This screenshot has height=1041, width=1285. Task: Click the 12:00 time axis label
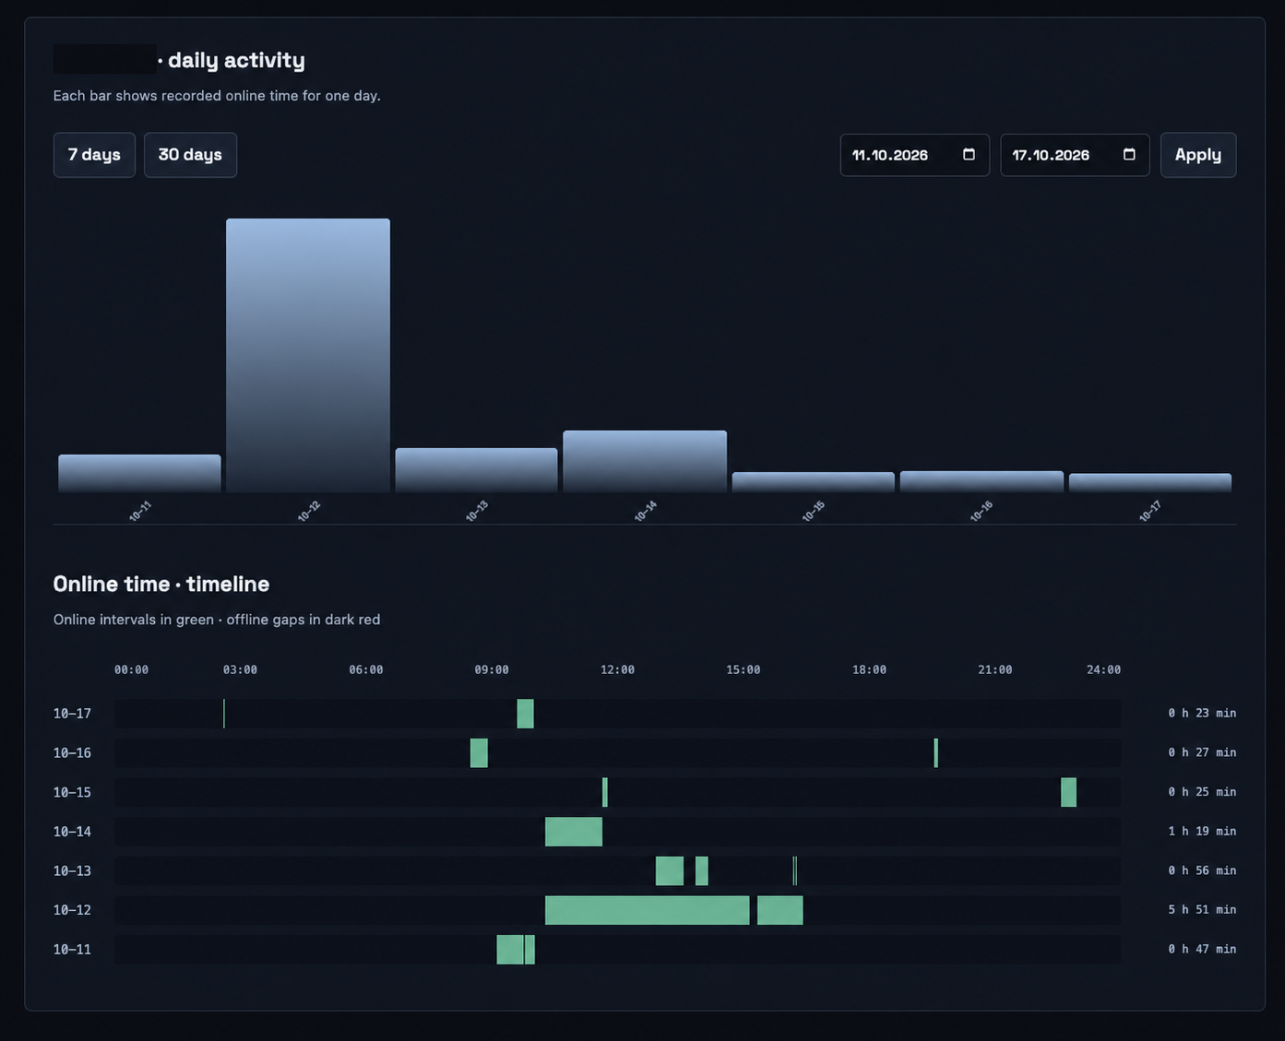pos(617,670)
